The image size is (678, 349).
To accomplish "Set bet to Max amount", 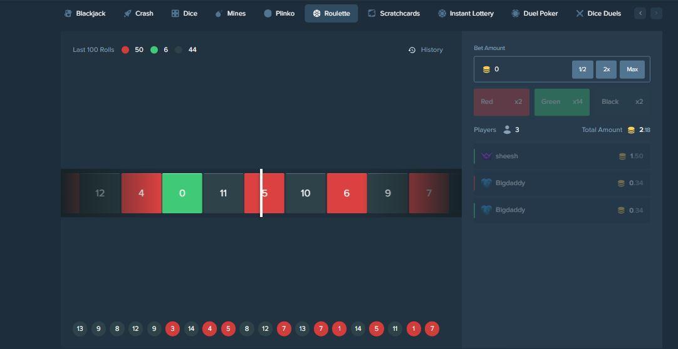I will tap(632, 69).
